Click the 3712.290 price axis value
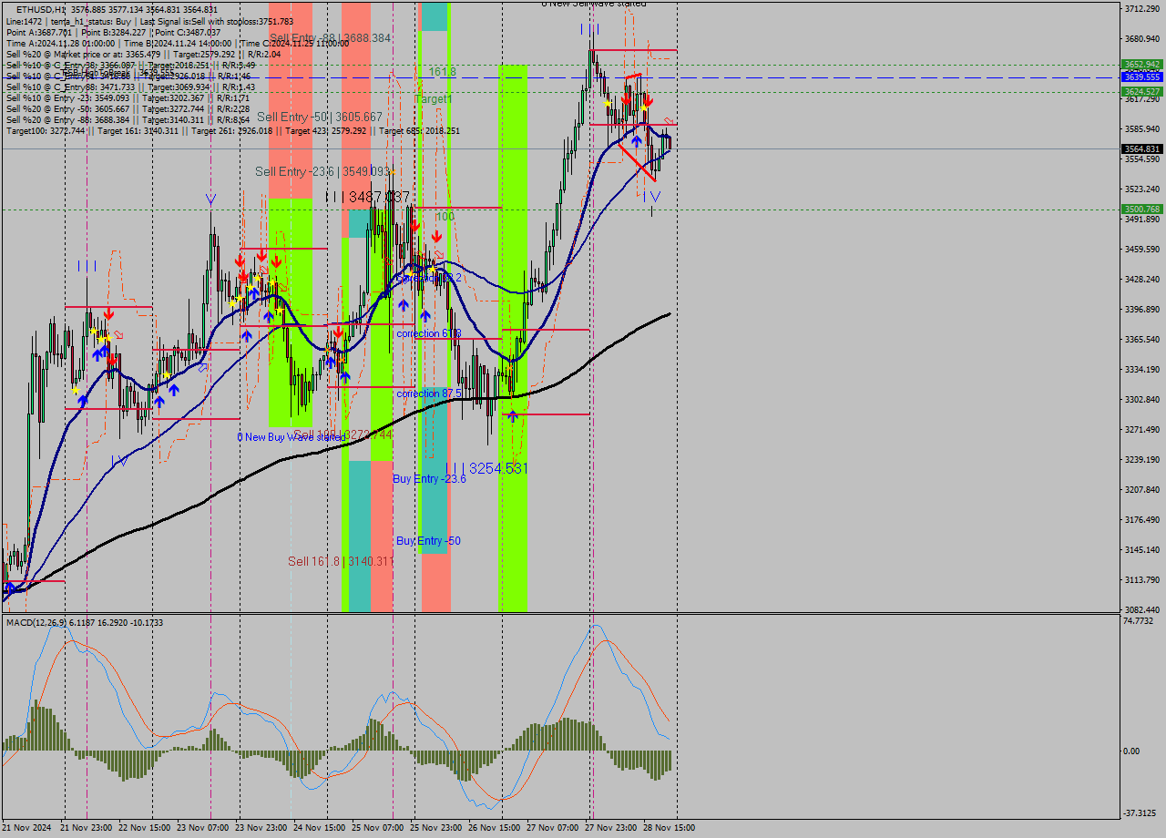 coord(1142,9)
